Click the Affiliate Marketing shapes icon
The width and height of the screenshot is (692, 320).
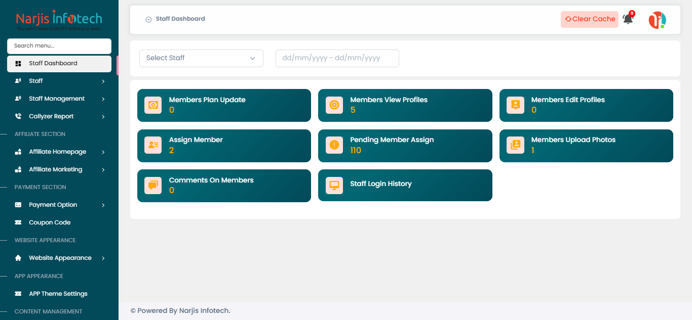[x=18, y=169]
